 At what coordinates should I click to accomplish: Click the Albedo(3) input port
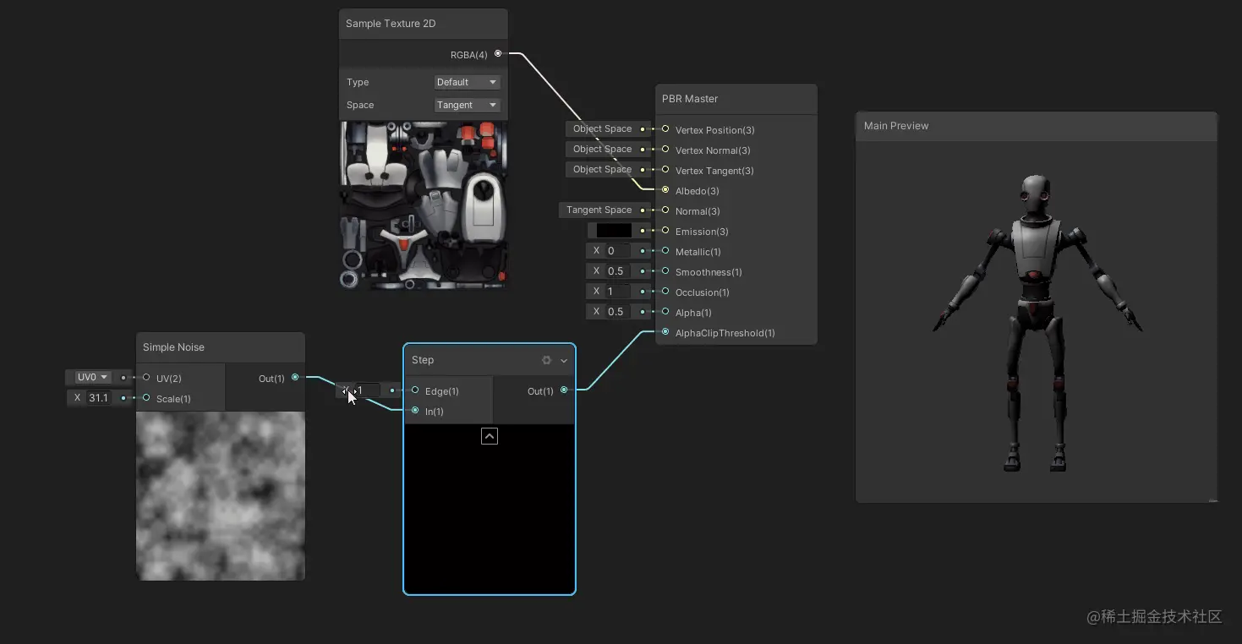665,190
